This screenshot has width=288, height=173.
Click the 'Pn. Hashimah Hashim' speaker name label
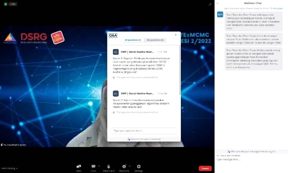(x=15, y=145)
